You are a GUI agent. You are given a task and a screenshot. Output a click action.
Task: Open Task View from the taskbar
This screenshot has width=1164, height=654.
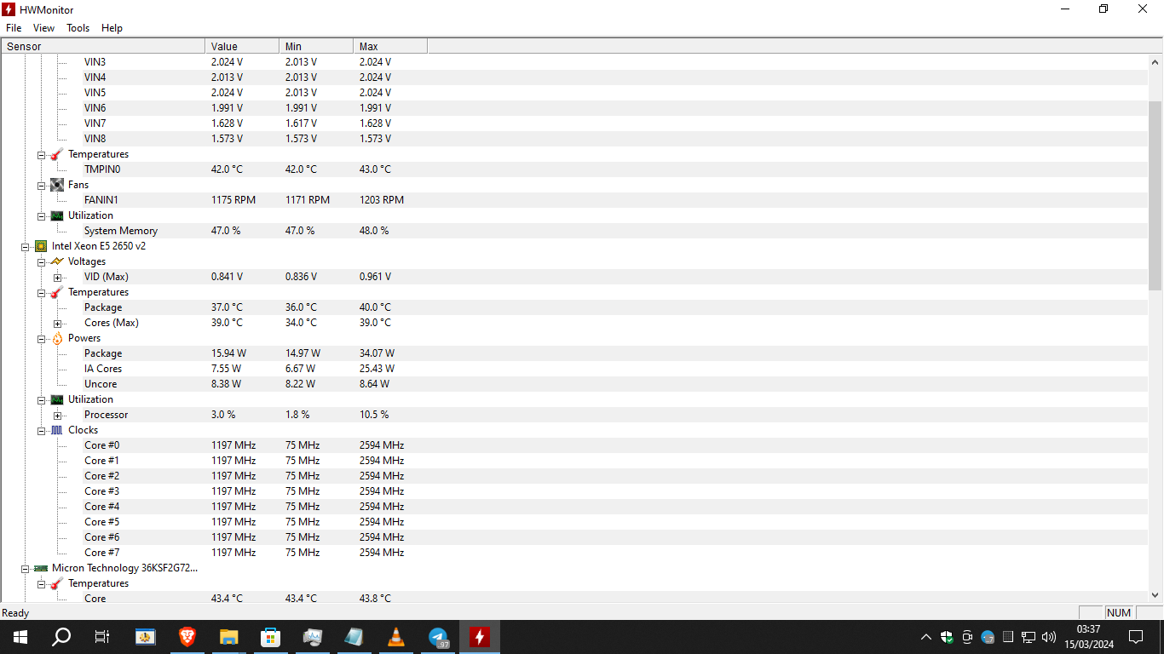pyautogui.click(x=101, y=637)
